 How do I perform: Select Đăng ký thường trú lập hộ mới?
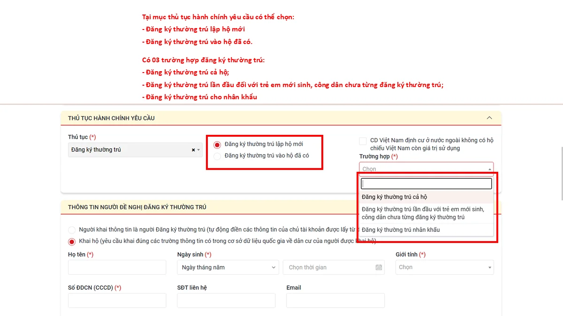217,145
